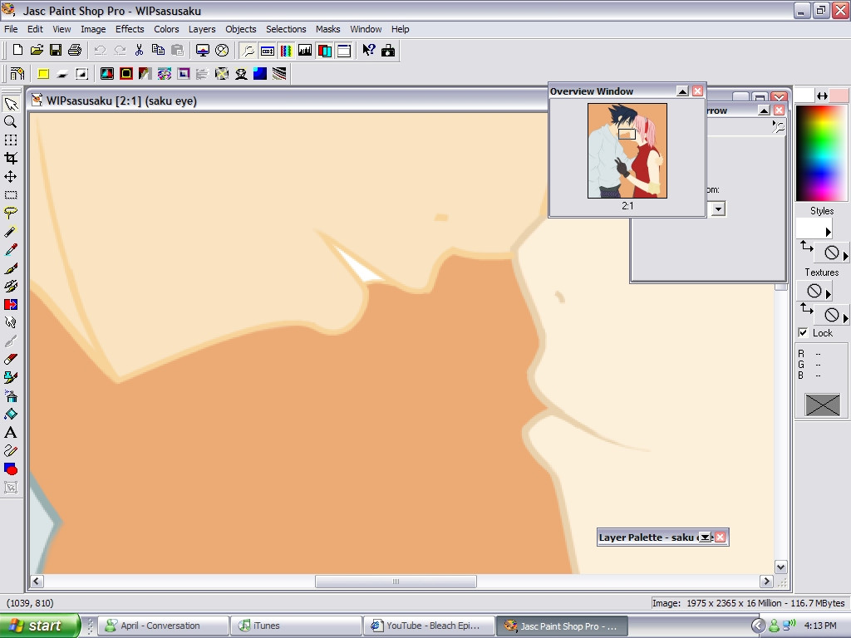Roll up the Overview Window
The image size is (851, 638).
(683, 91)
